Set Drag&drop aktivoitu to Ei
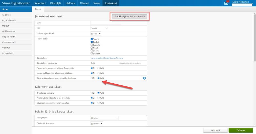This screenshot has width=256, height=134. point(92,93)
